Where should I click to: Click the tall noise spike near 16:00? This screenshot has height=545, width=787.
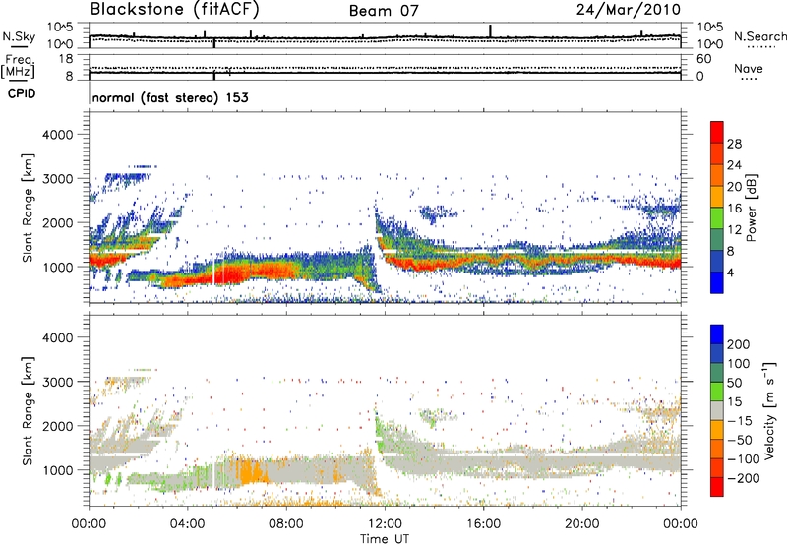pyautogui.click(x=490, y=30)
